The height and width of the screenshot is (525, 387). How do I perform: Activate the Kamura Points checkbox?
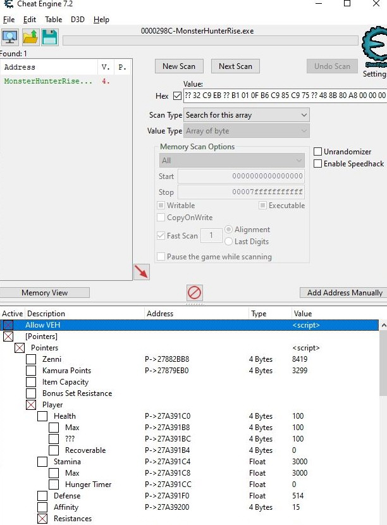pos(31,370)
